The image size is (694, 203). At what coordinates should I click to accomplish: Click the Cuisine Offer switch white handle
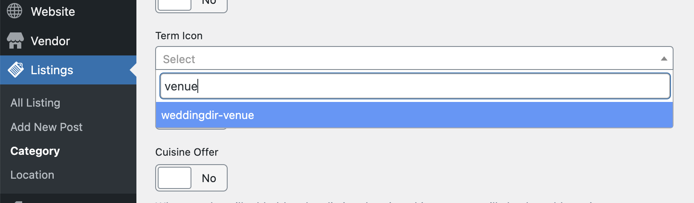click(x=175, y=178)
